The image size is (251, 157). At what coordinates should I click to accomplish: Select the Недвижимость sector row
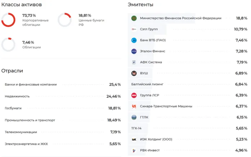pyautogui.click(x=61, y=97)
